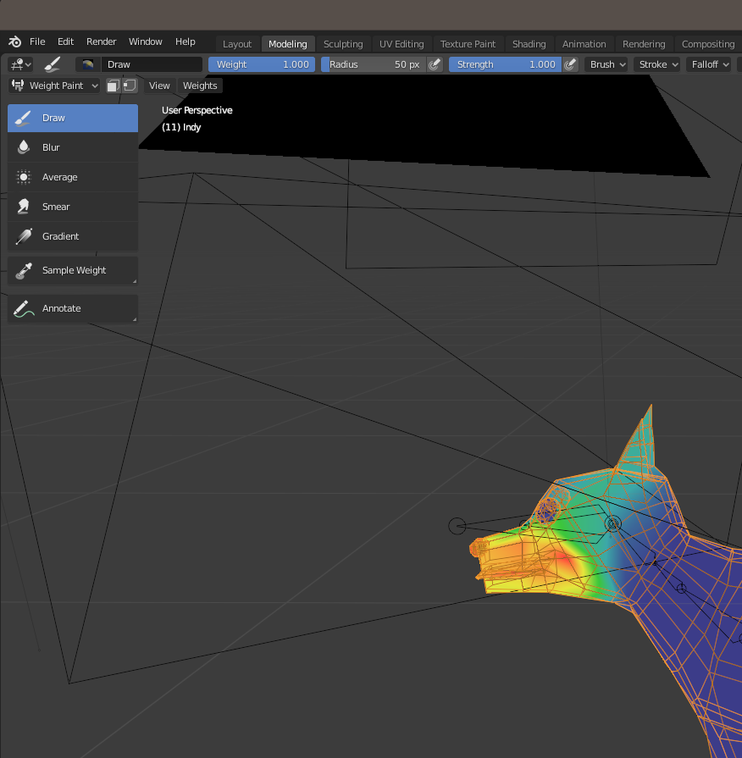The width and height of the screenshot is (742, 758).
Task: Click the Blender logo icon
Action: coord(14,41)
